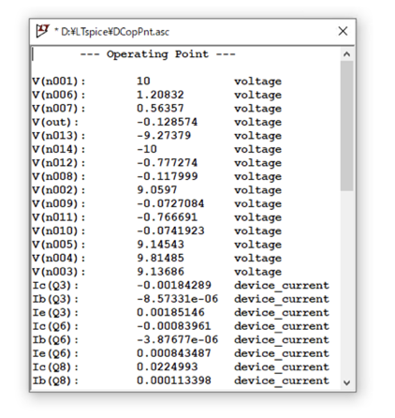Click the Ic(Q8) value 0.0224993
Viewport: 395px width, 418px height.
[x=168, y=366]
